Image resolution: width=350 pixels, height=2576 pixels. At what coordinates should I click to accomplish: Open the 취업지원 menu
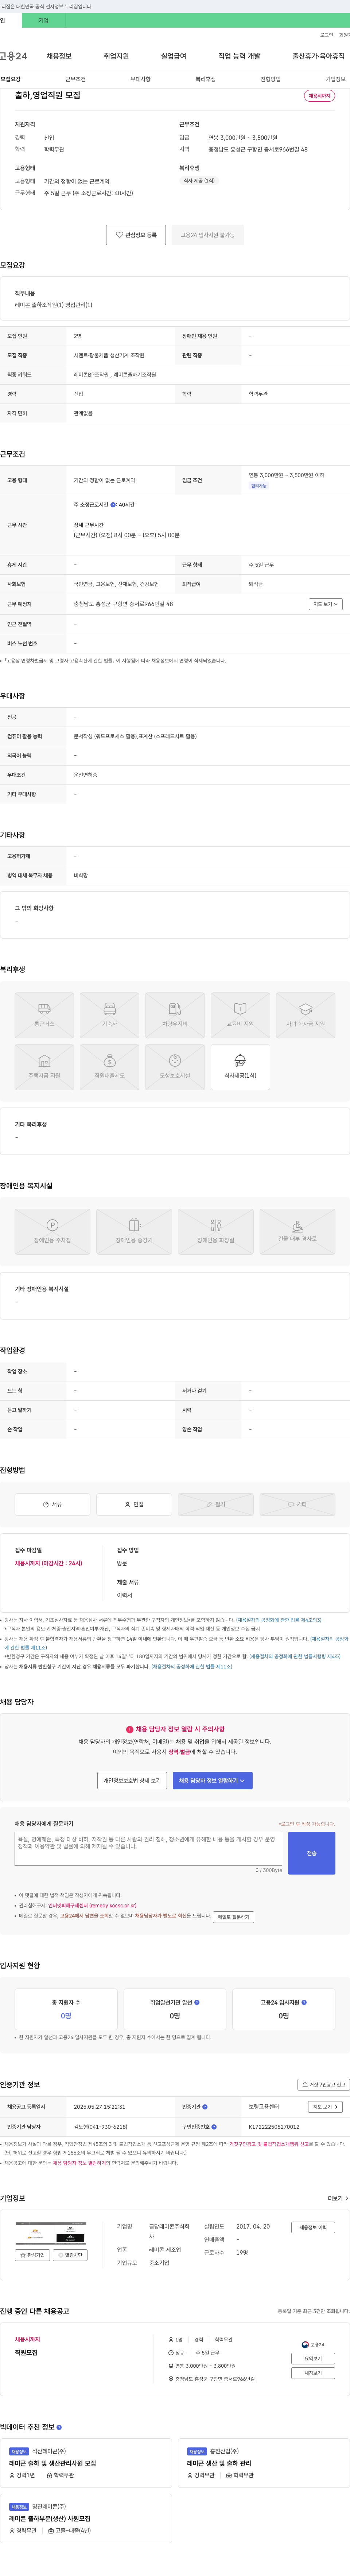116,56
